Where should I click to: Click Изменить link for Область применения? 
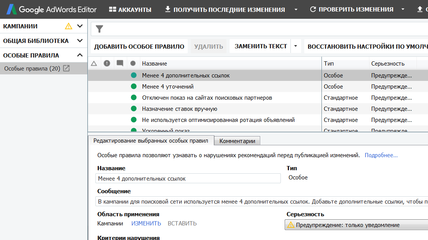click(x=146, y=224)
